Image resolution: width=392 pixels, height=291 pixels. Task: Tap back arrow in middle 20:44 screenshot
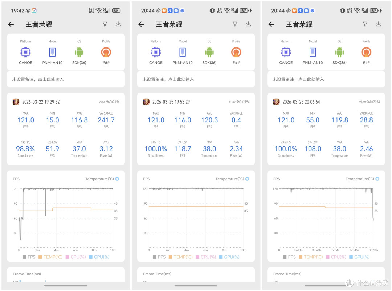tap(141, 24)
